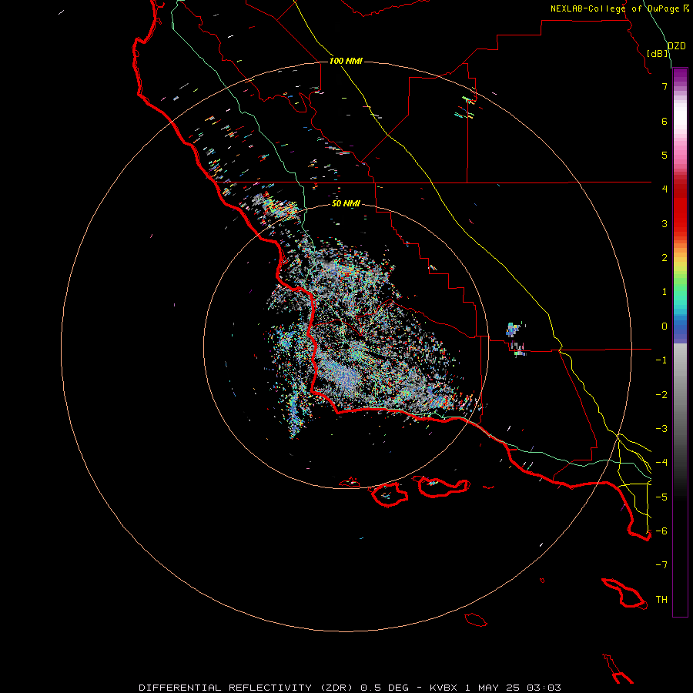This screenshot has width=693, height=693.
Task: Click the 50 NMI range ring label
Action: tap(346, 203)
